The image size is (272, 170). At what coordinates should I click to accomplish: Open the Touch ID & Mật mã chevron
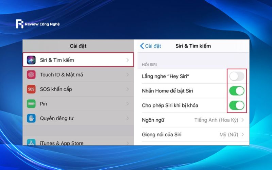click(x=128, y=74)
